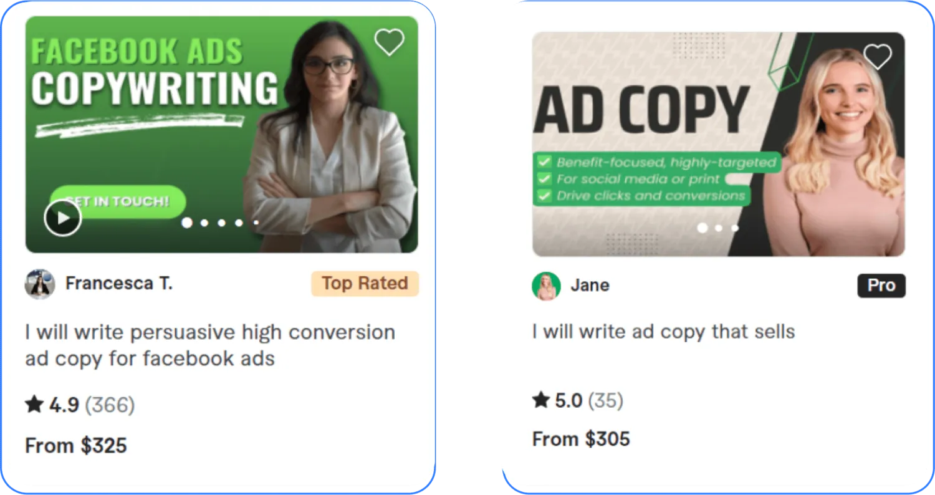Click the star rating icon beside 4.9
This screenshot has height=495, width=935.
[x=34, y=405]
